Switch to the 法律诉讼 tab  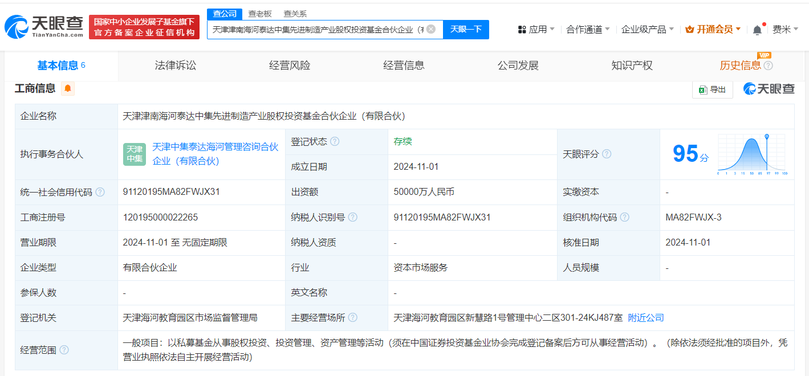click(x=176, y=66)
